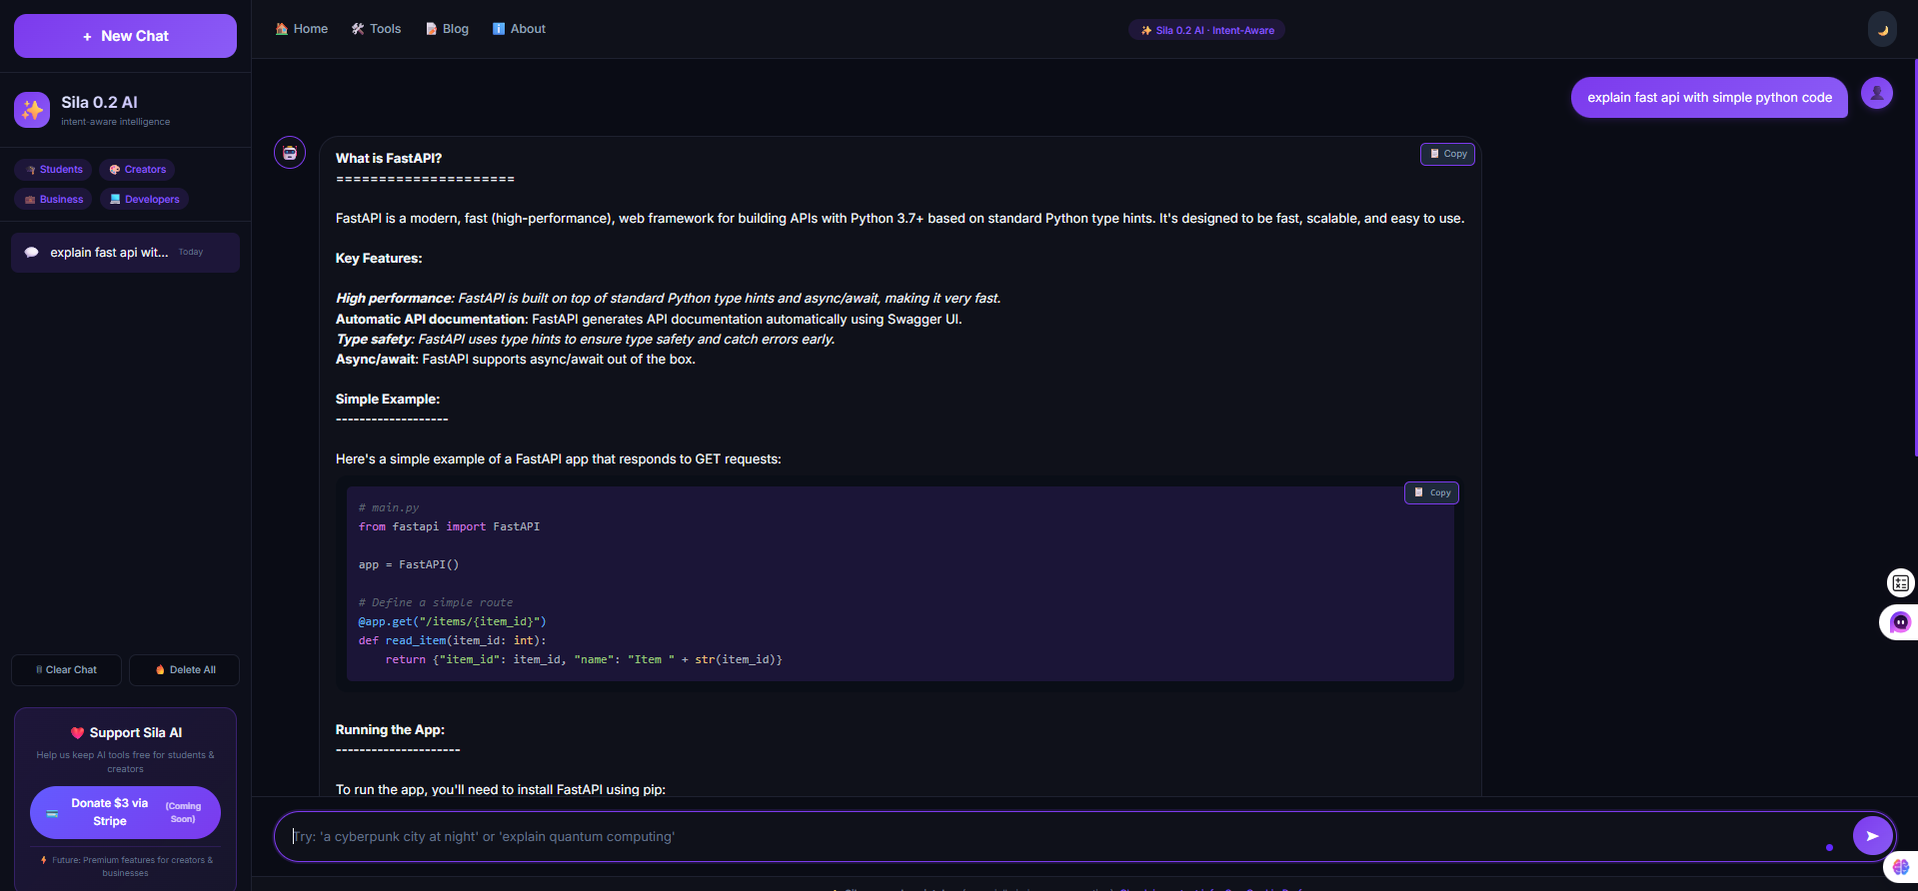
Task: Copy the entire AI response
Action: (x=1447, y=154)
